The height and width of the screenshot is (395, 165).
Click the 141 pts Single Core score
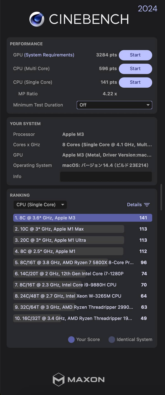[x=109, y=82]
